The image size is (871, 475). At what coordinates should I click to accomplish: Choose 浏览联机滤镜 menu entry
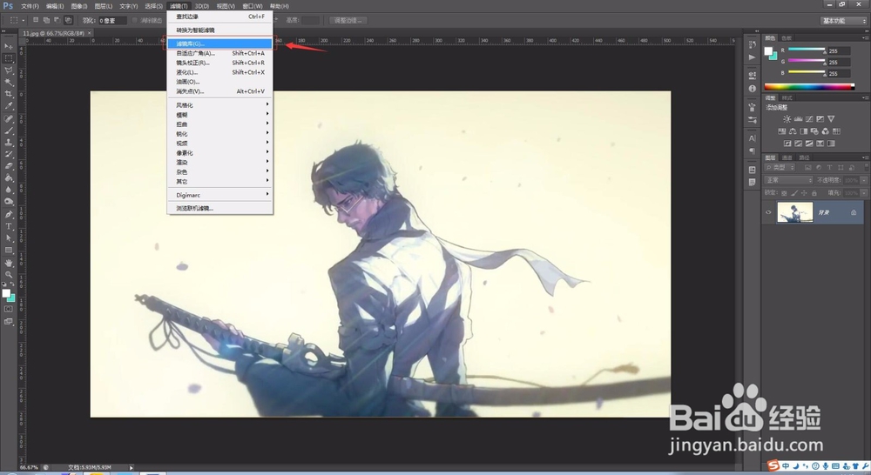220,208
